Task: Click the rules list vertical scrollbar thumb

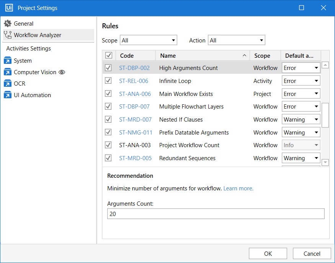Action: click(325, 115)
